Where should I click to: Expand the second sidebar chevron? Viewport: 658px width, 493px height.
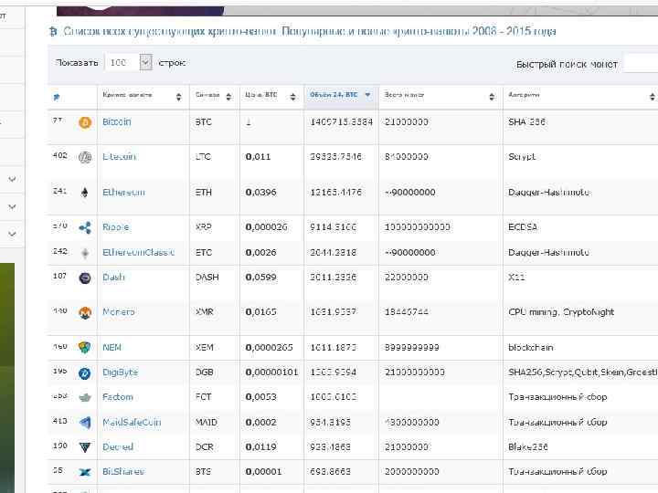12,207
